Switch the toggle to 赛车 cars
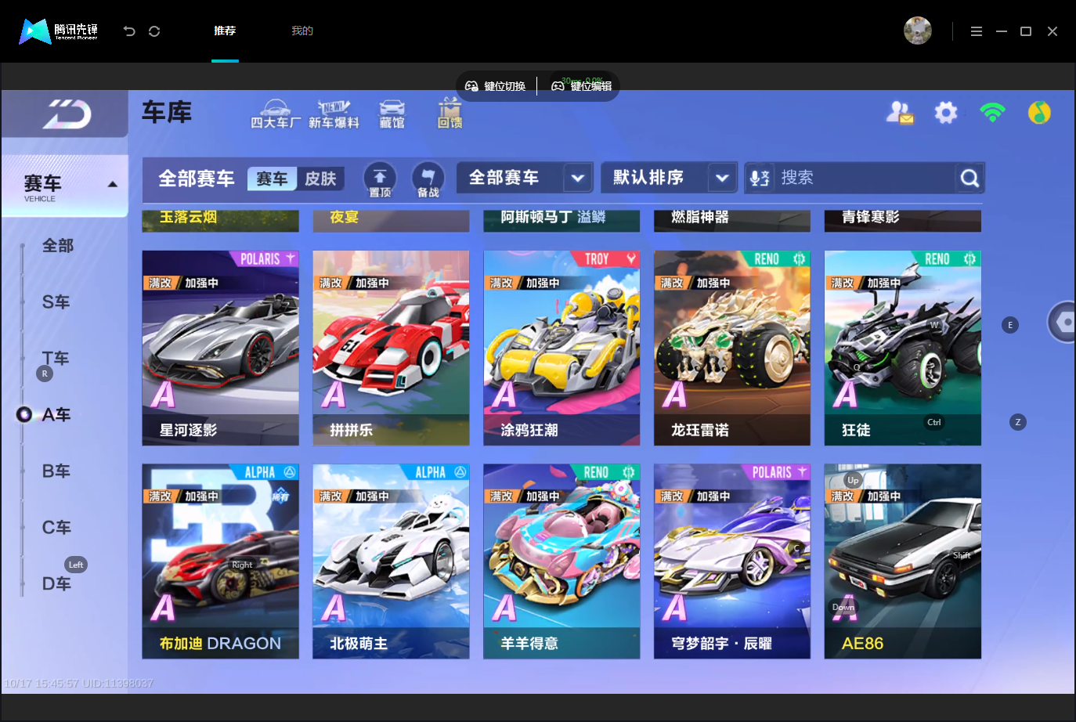Image resolution: width=1076 pixels, height=722 pixels. click(272, 179)
